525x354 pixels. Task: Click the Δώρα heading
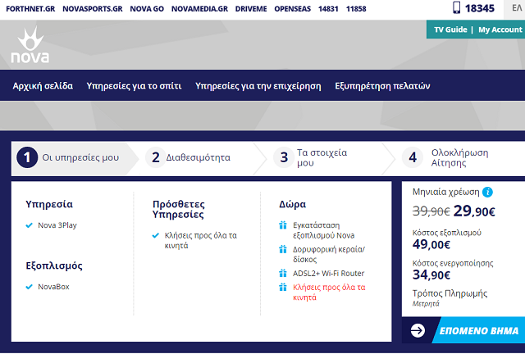click(293, 204)
